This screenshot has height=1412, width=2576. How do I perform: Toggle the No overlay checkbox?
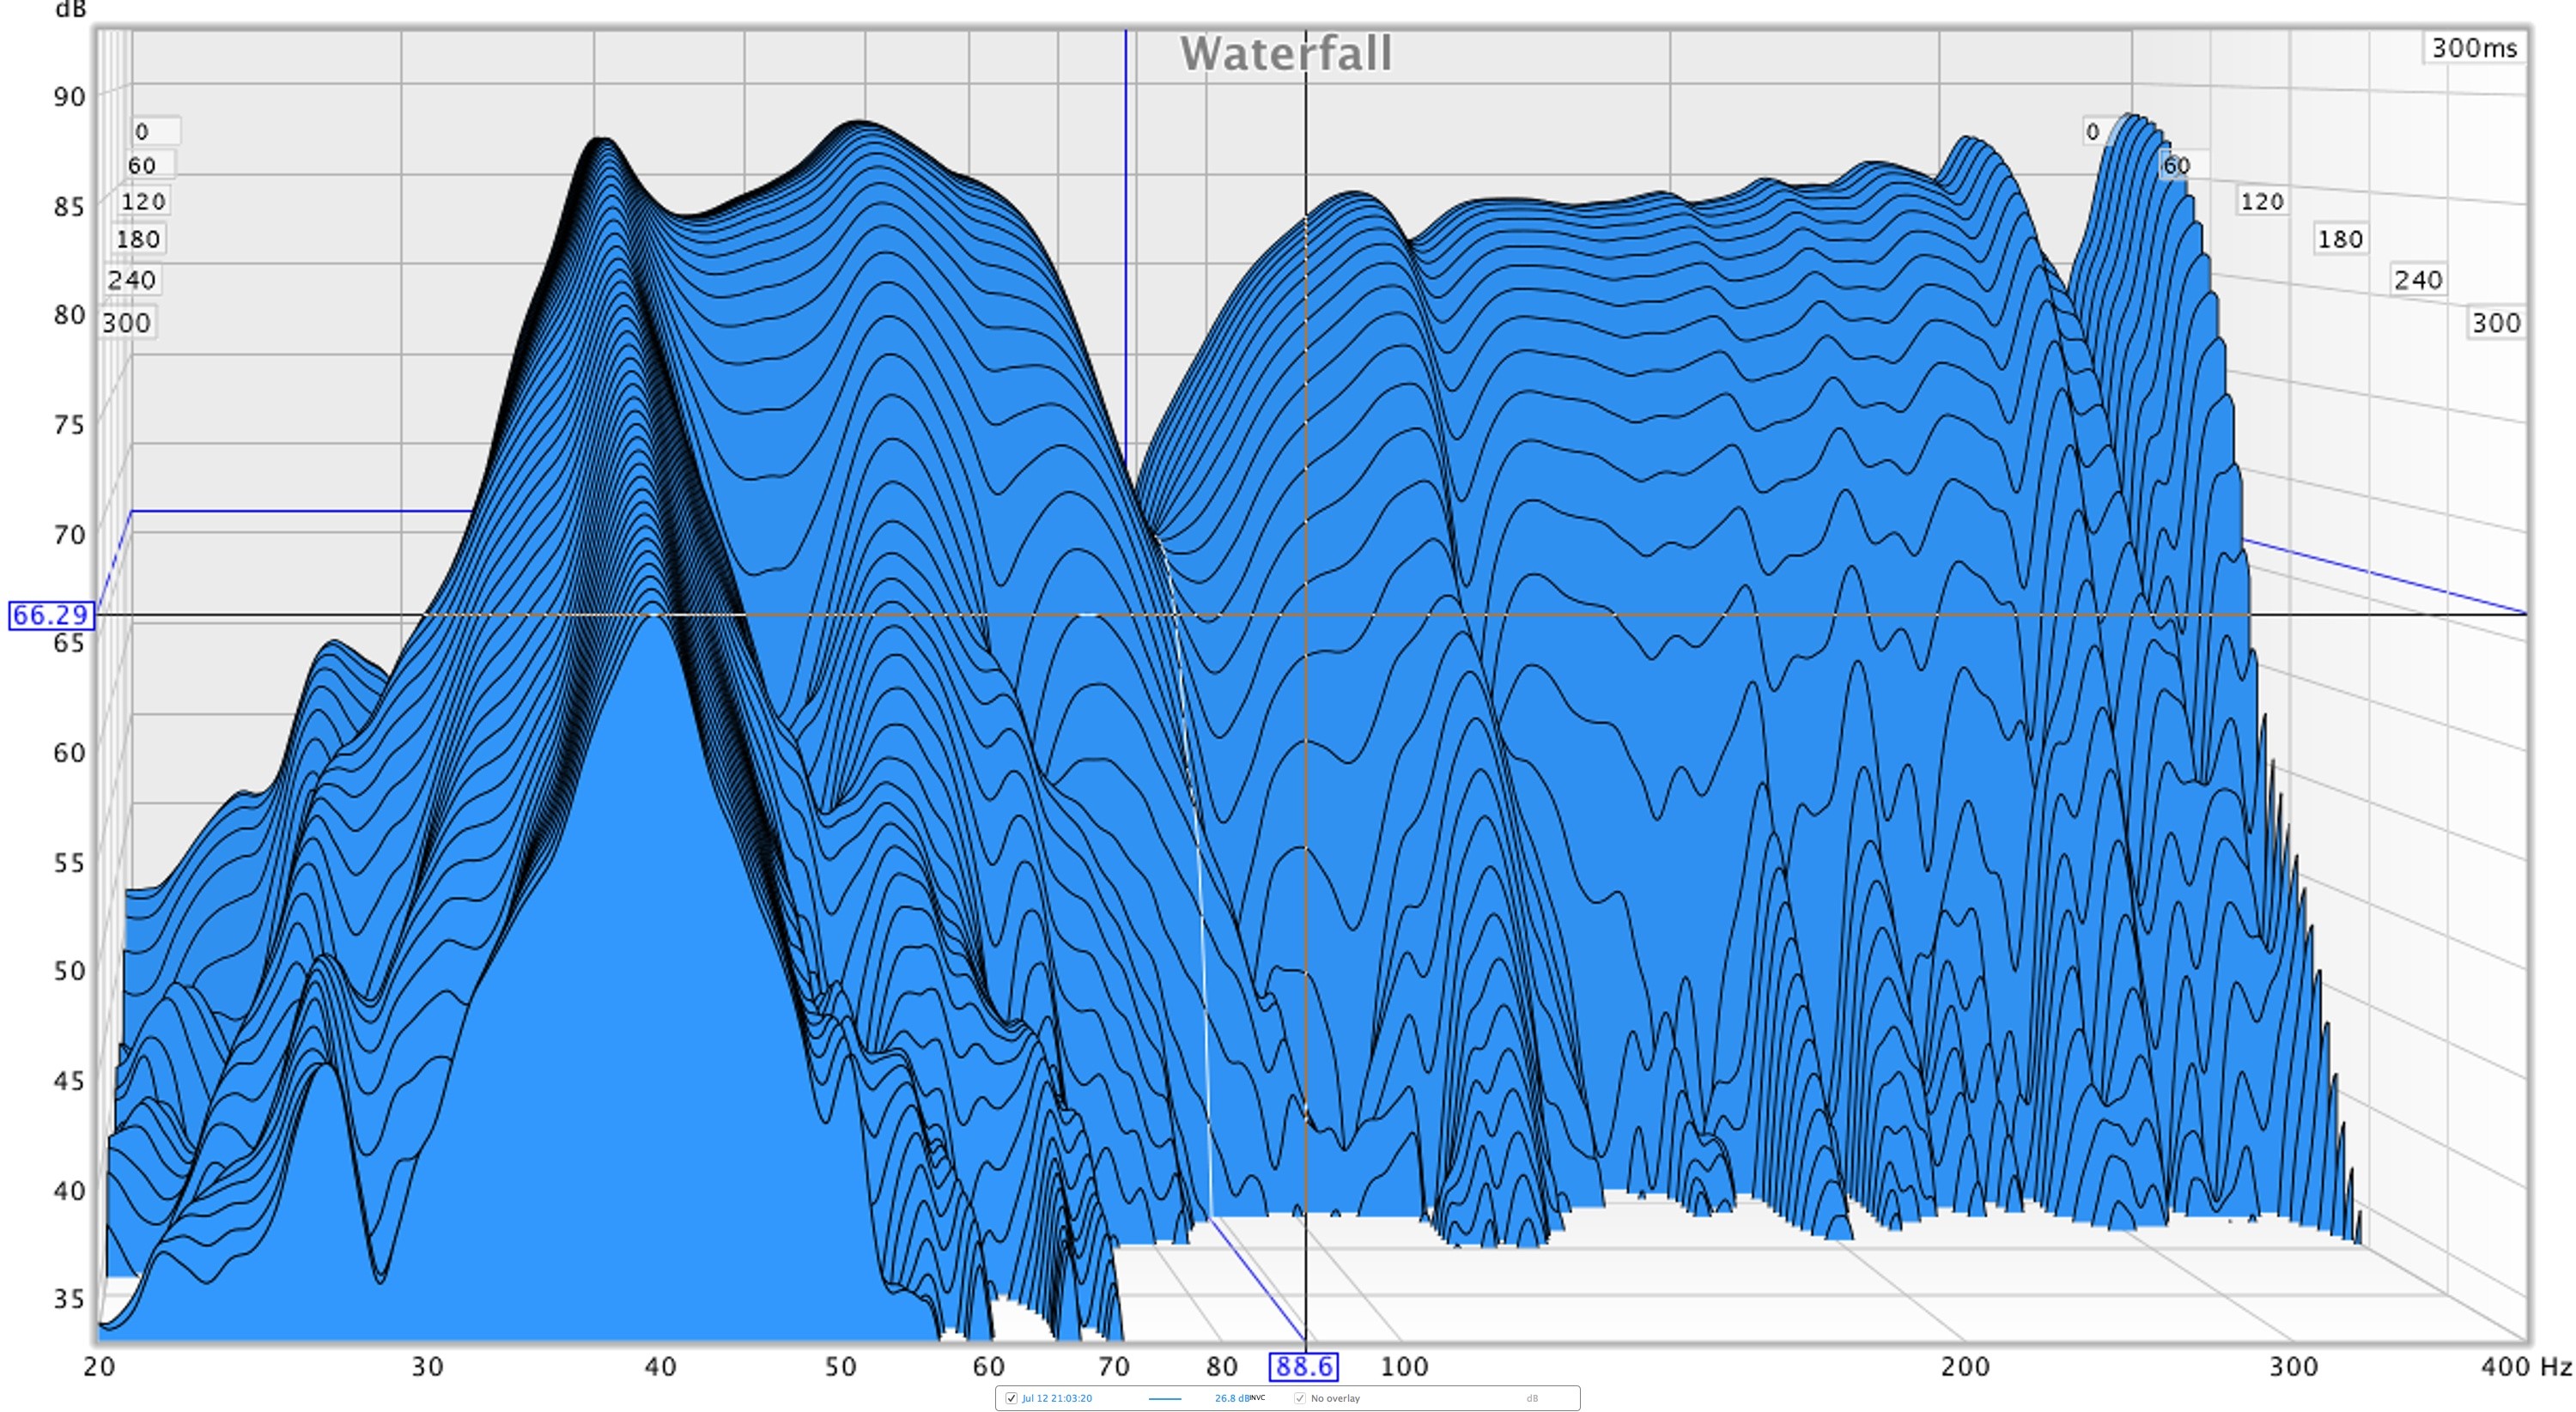point(1300,1398)
